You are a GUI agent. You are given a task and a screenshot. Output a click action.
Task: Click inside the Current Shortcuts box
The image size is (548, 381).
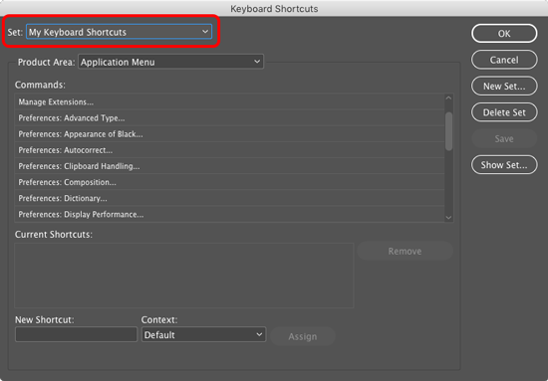(184, 276)
